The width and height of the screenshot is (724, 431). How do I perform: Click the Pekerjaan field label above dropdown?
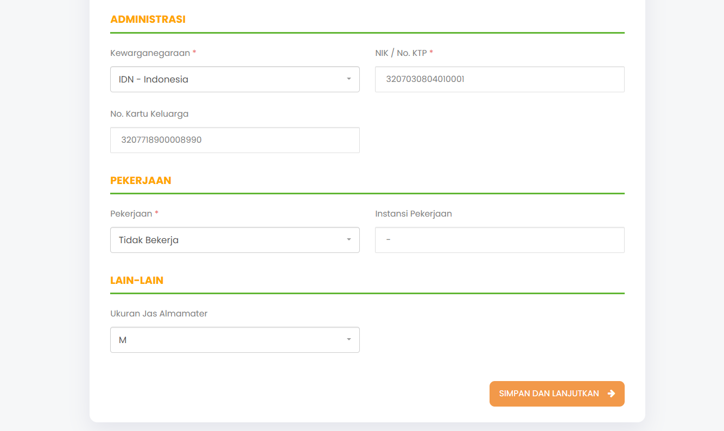tap(131, 214)
